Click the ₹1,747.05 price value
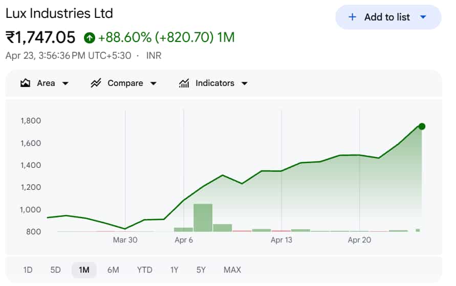 pyautogui.click(x=40, y=37)
